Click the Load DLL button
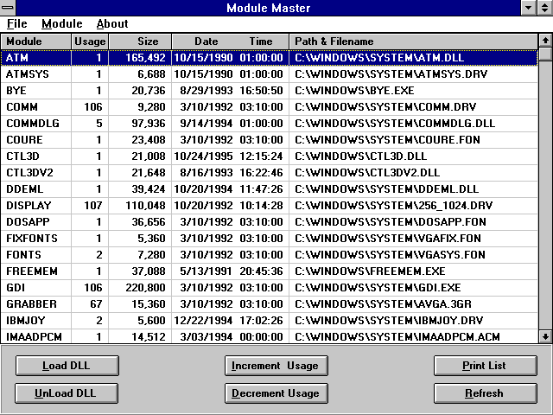This screenshot has height=415, width=553. [x=66, y=366]
